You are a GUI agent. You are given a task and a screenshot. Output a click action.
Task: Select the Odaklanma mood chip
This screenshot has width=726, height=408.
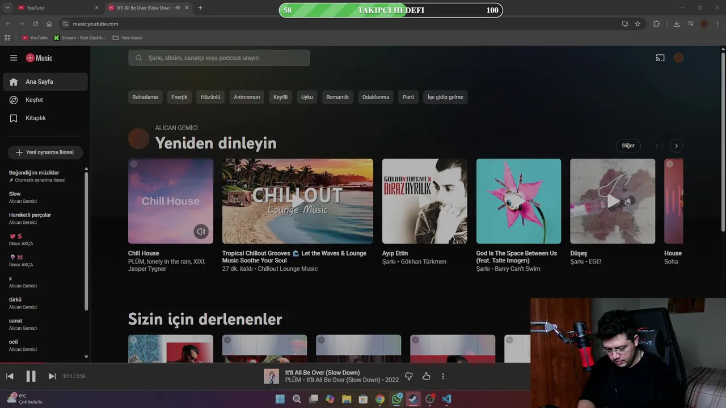click(x=375, y=97)
